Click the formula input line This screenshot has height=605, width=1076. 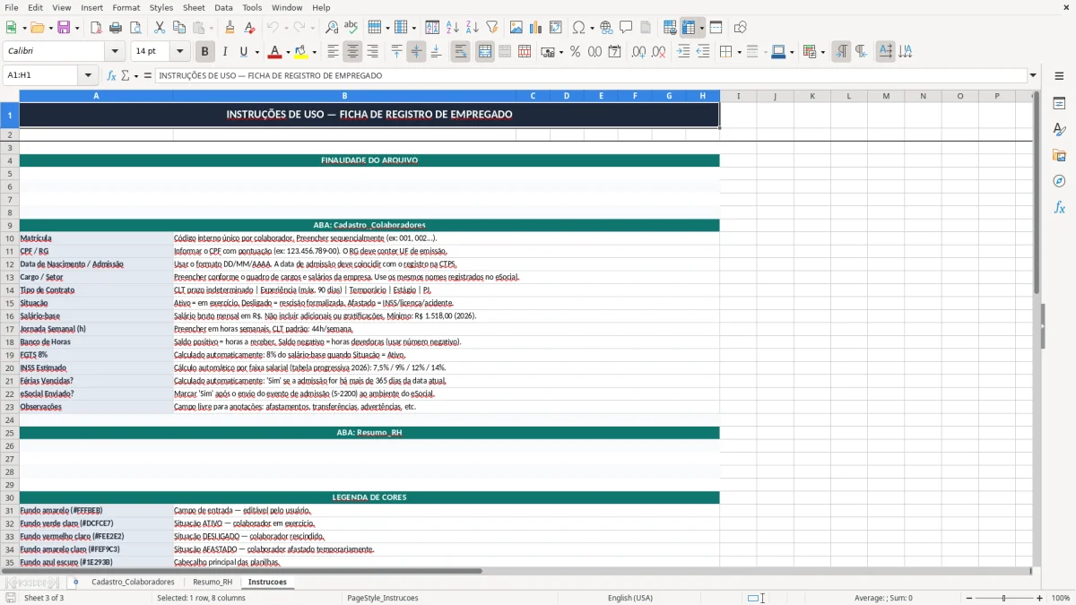point(591,75)
